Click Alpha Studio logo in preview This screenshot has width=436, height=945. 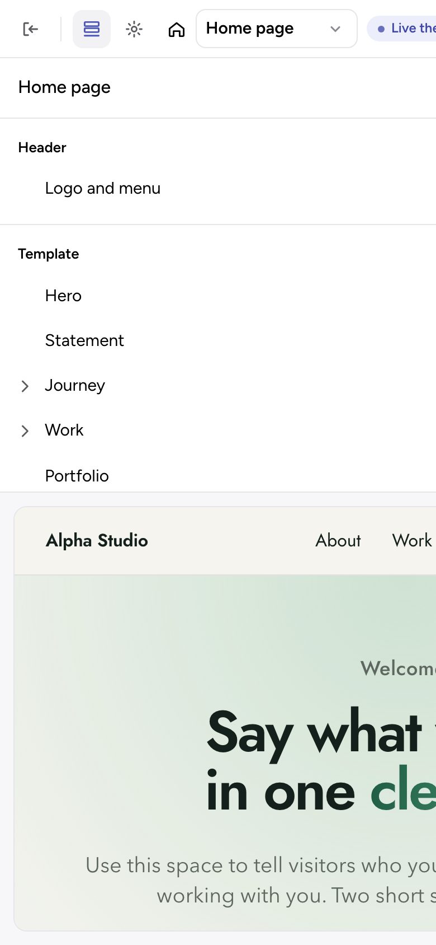[97, 541]
